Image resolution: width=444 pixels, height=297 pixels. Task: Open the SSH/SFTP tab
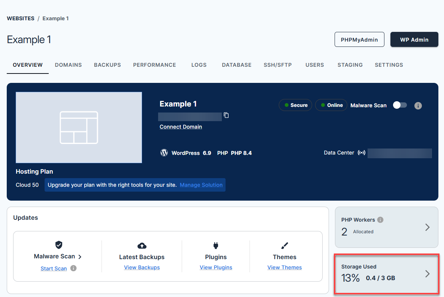278,65
